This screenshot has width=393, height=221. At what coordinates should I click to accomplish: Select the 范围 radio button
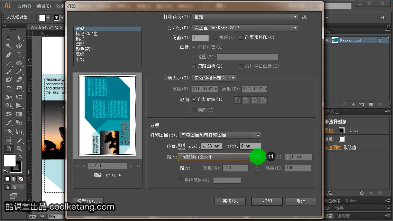[x=194, y=57]
